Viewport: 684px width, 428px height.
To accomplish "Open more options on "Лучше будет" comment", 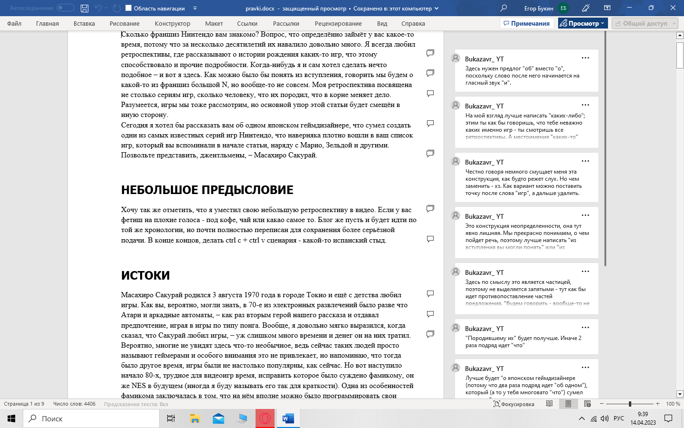I will click(585, 368).
